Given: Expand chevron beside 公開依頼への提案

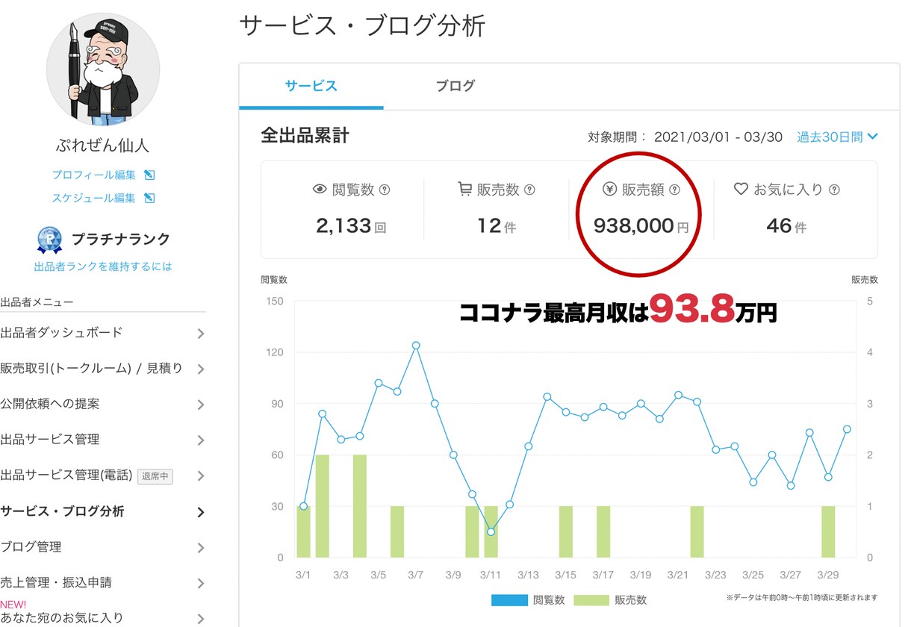Looking at the screenshot, I should tap(200, 405).
